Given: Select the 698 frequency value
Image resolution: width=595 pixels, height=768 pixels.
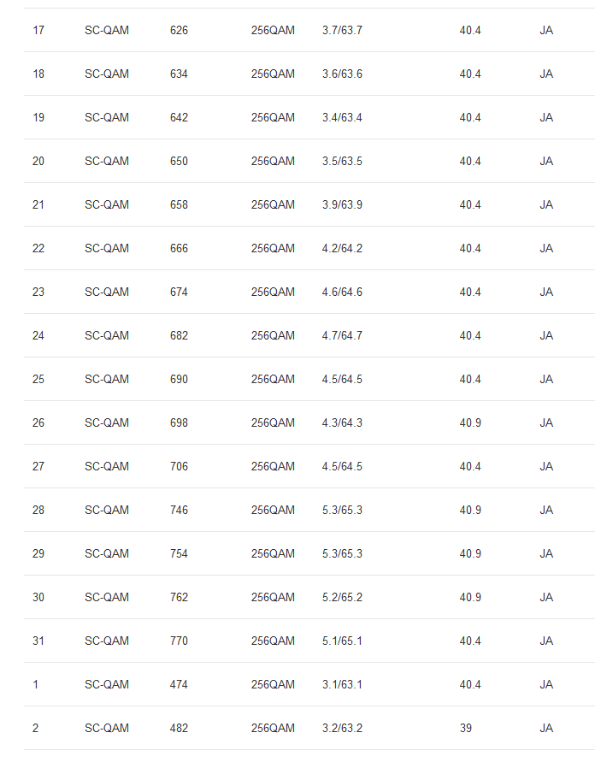Looking at the screenshot, I should [x=179, y=422].
